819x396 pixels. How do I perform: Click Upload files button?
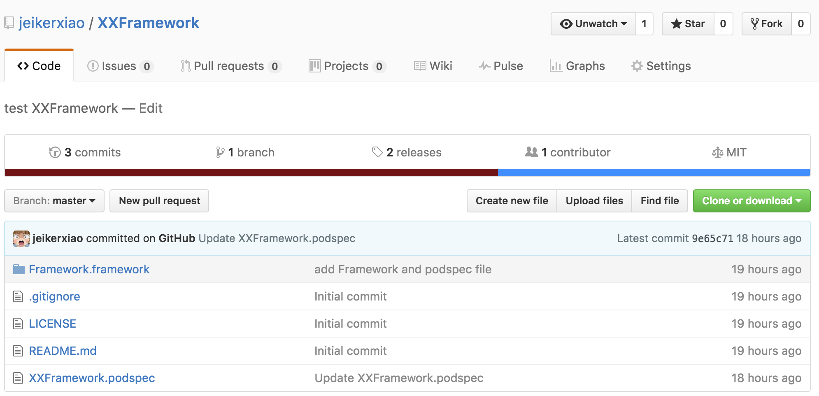tap(594, 201)
